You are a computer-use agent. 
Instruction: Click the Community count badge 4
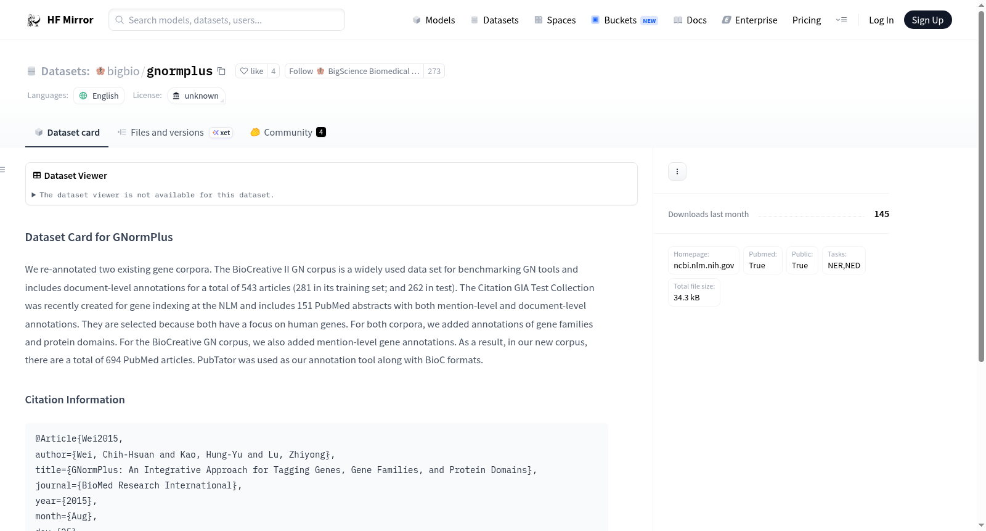pyautogui.click(x=321, y=132)
